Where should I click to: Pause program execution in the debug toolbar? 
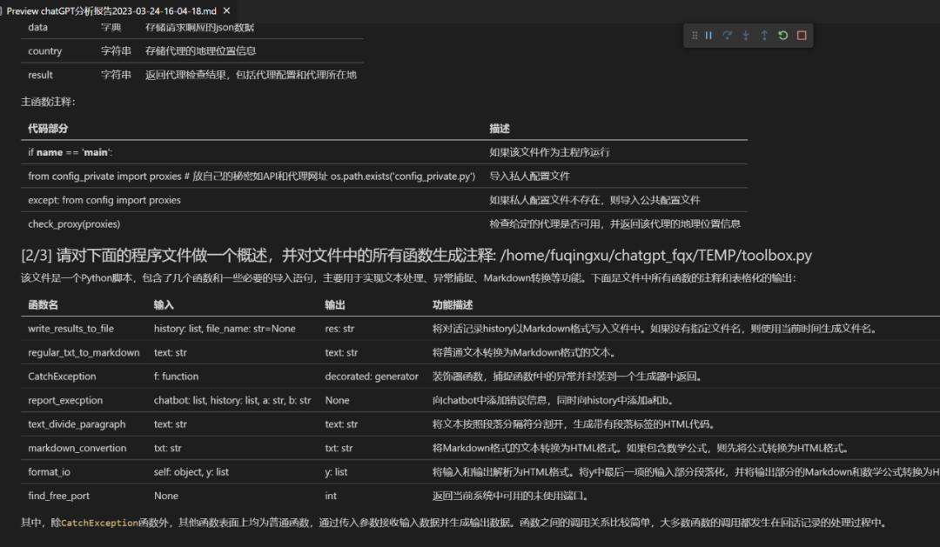tap(709, 34)
